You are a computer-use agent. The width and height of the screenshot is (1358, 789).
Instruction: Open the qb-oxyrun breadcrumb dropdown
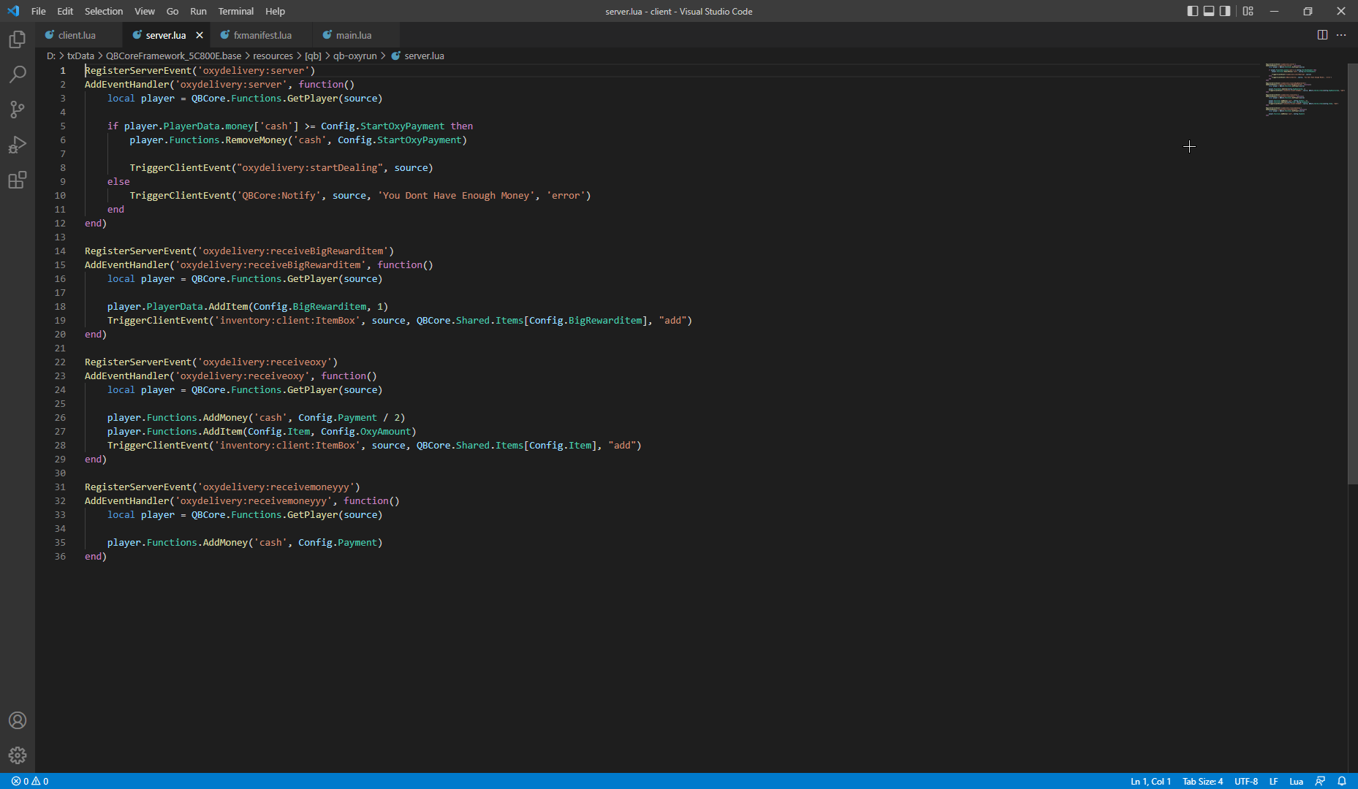(x=356, y=56)
